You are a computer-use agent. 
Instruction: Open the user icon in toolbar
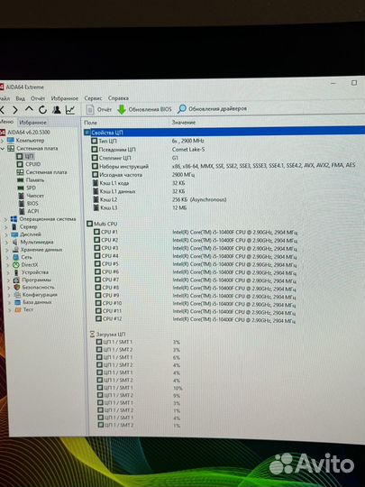[57, 110]
